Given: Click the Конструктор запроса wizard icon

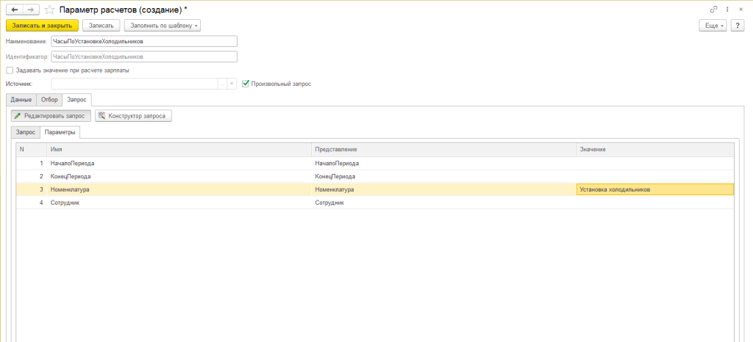Looking at the screenshot, I should click(101, 116).
